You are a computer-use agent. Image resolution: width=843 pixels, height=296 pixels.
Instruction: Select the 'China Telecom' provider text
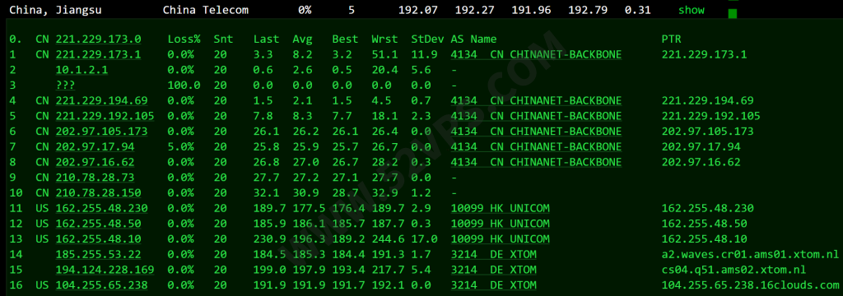click(x=205, y=10)
